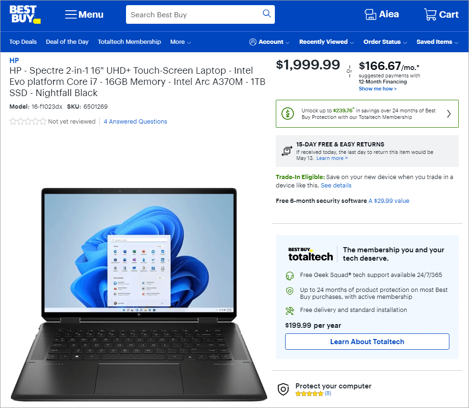Click the Protect your computer shield icon
469x408 pixels.
283,389
